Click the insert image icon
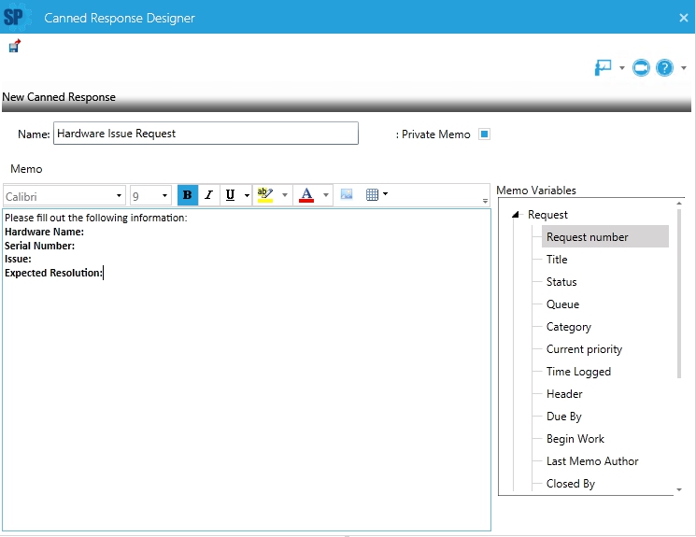This screenshot has width=696, height=537. point(347,195)
